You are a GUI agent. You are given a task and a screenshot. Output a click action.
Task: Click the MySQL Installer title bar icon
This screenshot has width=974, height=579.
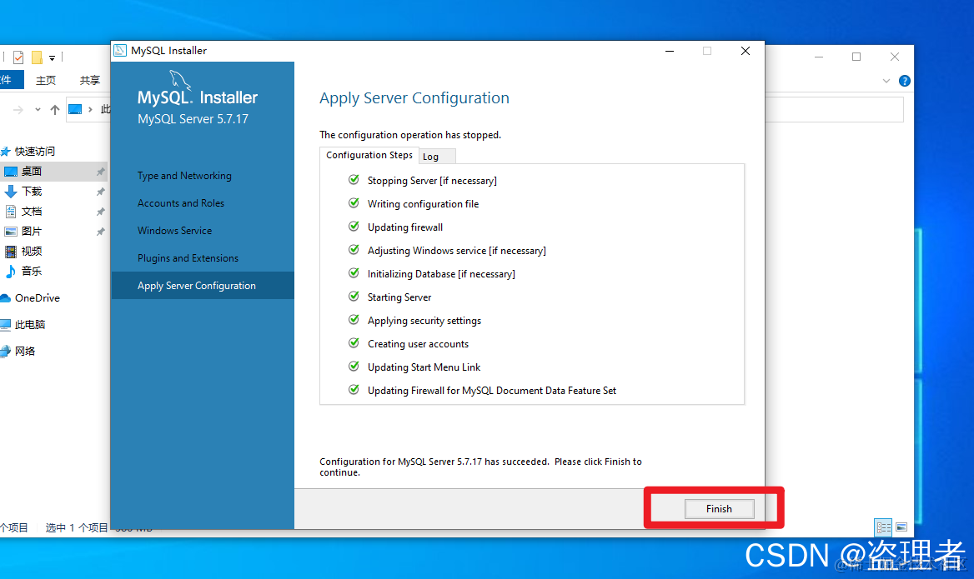[x=121, y=50]
